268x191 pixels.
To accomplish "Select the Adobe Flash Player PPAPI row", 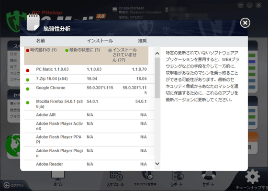I will (89, 139).
